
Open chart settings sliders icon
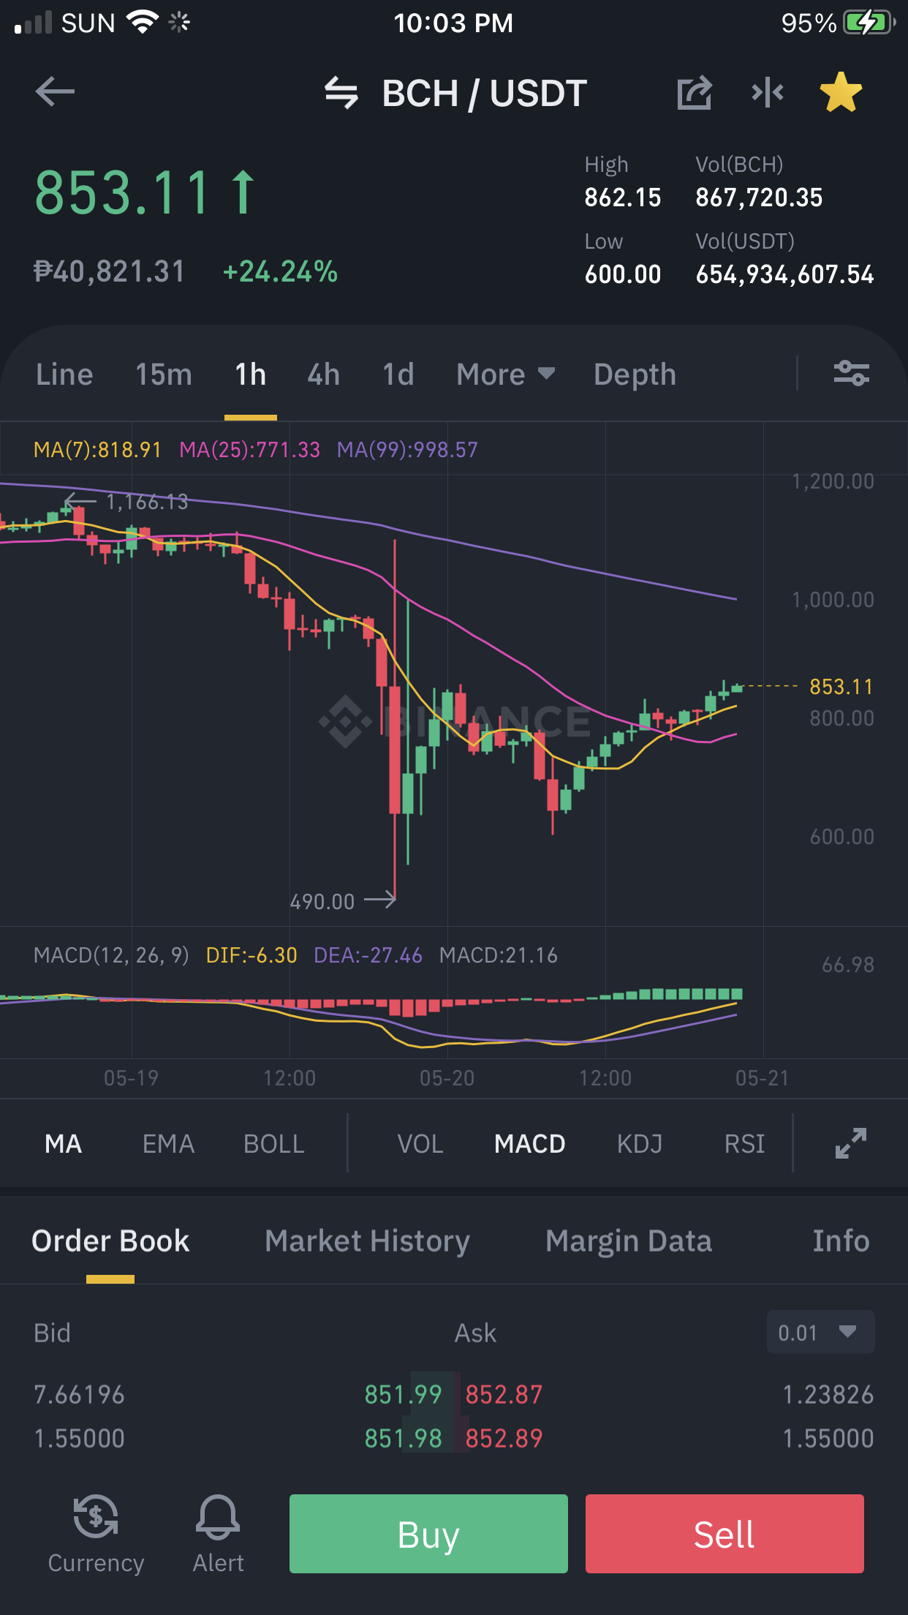click(852, 374)
